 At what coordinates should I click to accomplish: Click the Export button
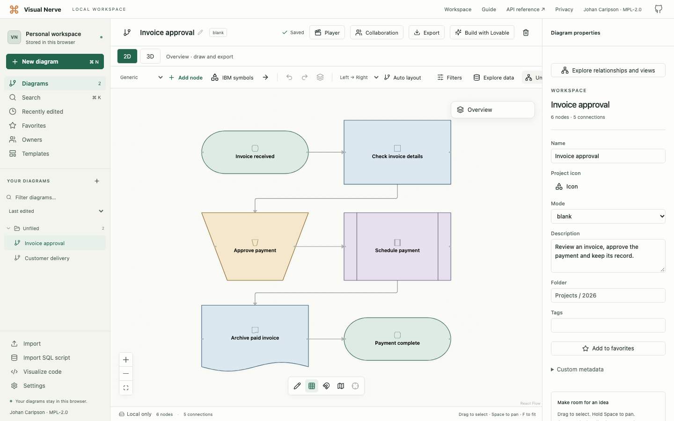click(x=427, y=33)
